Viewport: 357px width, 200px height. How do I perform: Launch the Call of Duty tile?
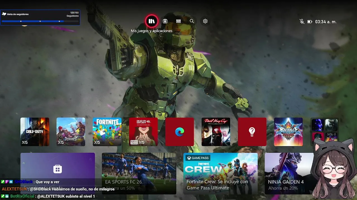coord(35,132)
